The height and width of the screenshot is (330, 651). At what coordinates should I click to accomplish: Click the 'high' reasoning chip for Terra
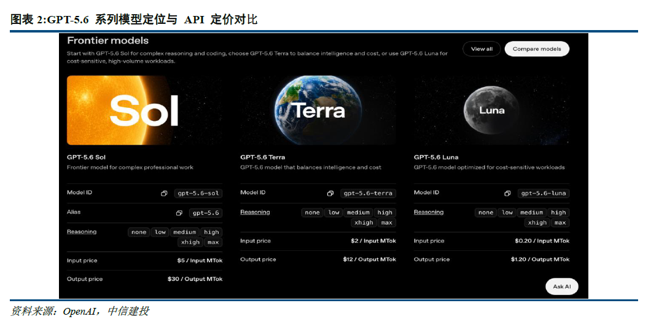(385, 213)
